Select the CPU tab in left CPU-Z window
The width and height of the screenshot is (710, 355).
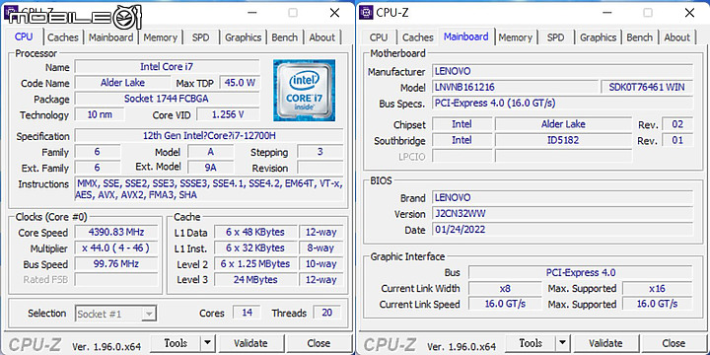tap(24, 36)
